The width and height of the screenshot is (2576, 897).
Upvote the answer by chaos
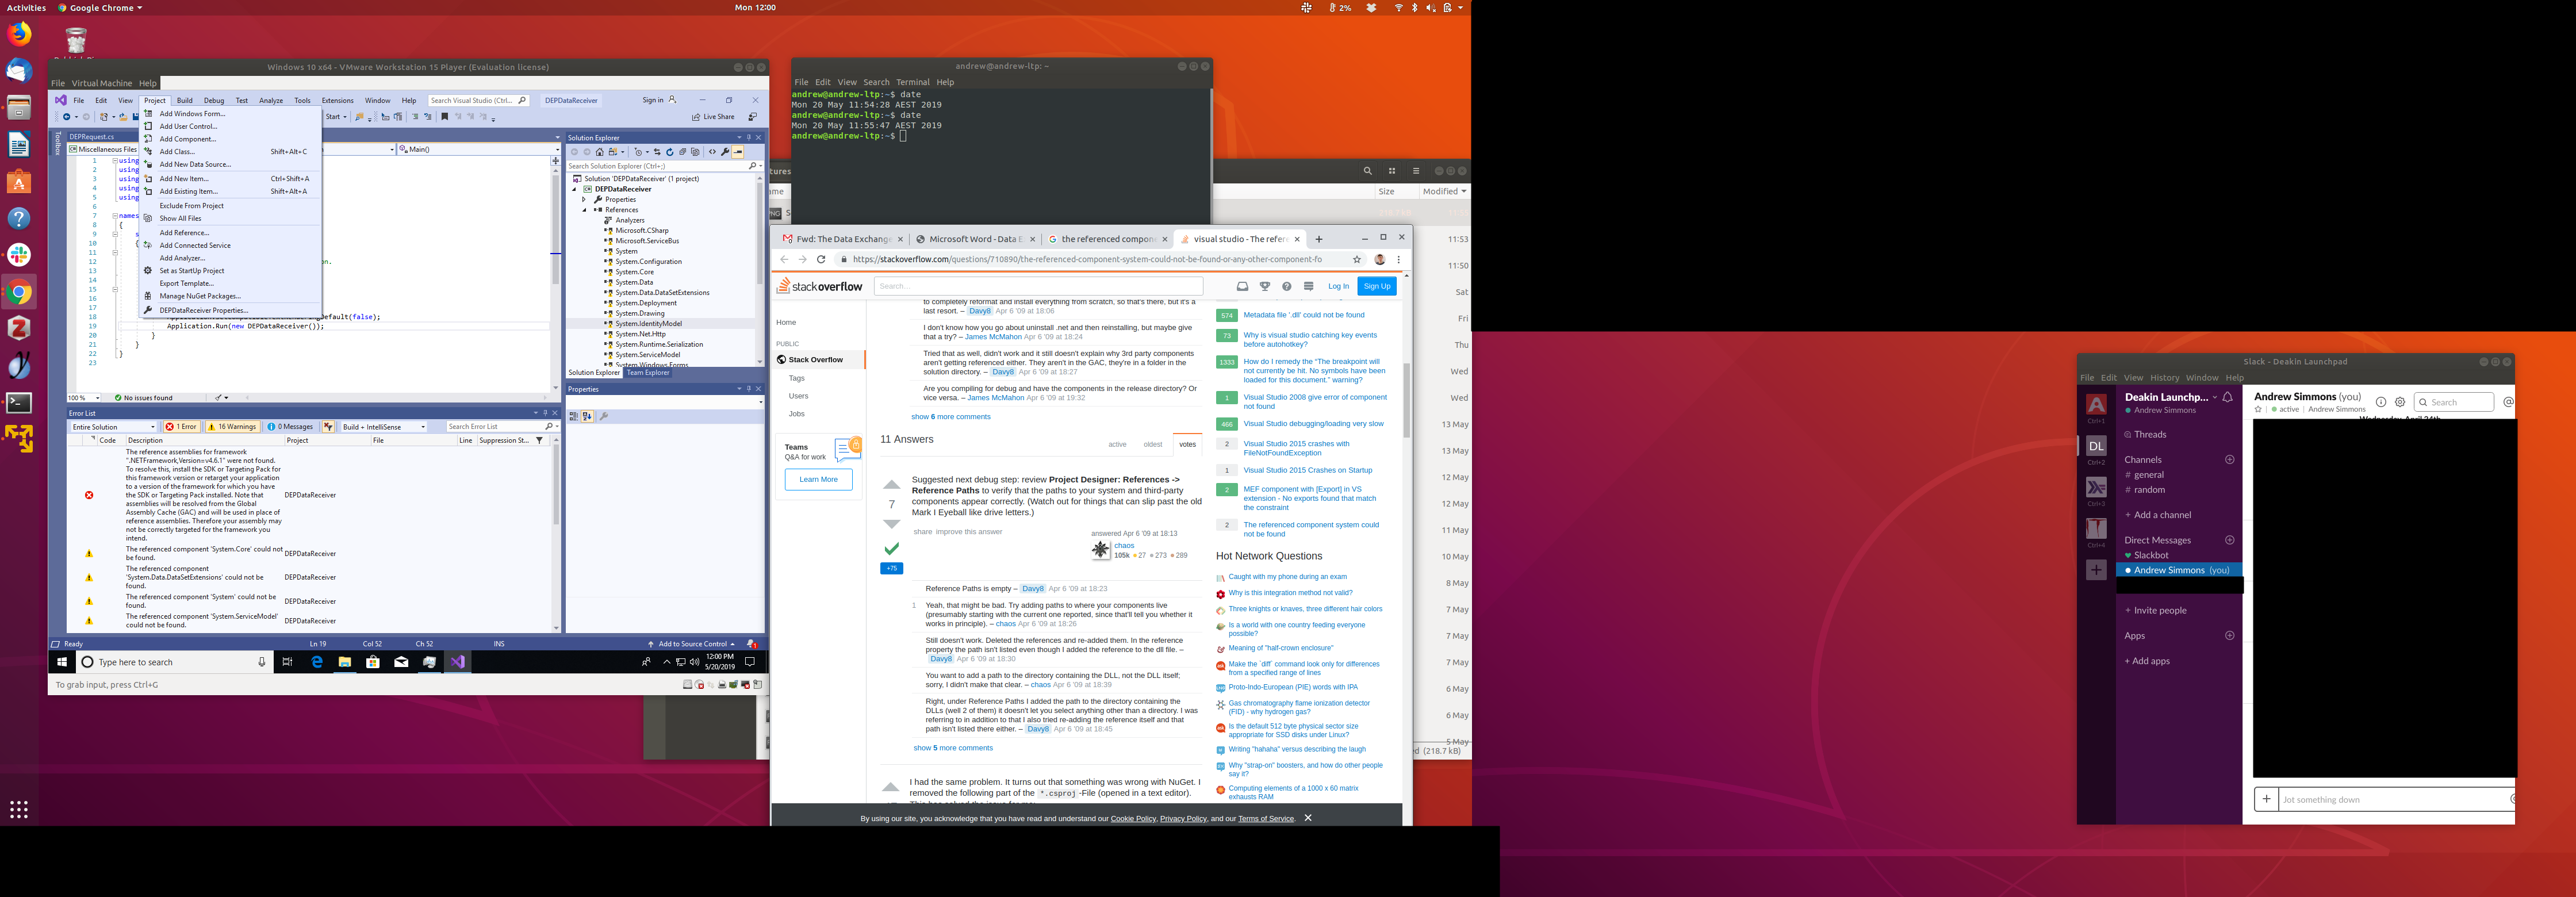pyautogui.click(x=891, y=485)
